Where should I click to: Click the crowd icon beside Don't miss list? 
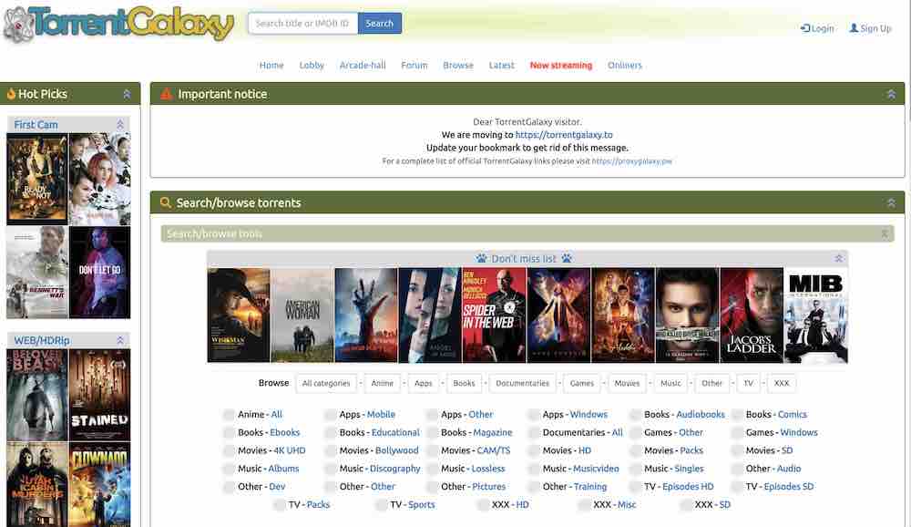(x=481, y=257)
